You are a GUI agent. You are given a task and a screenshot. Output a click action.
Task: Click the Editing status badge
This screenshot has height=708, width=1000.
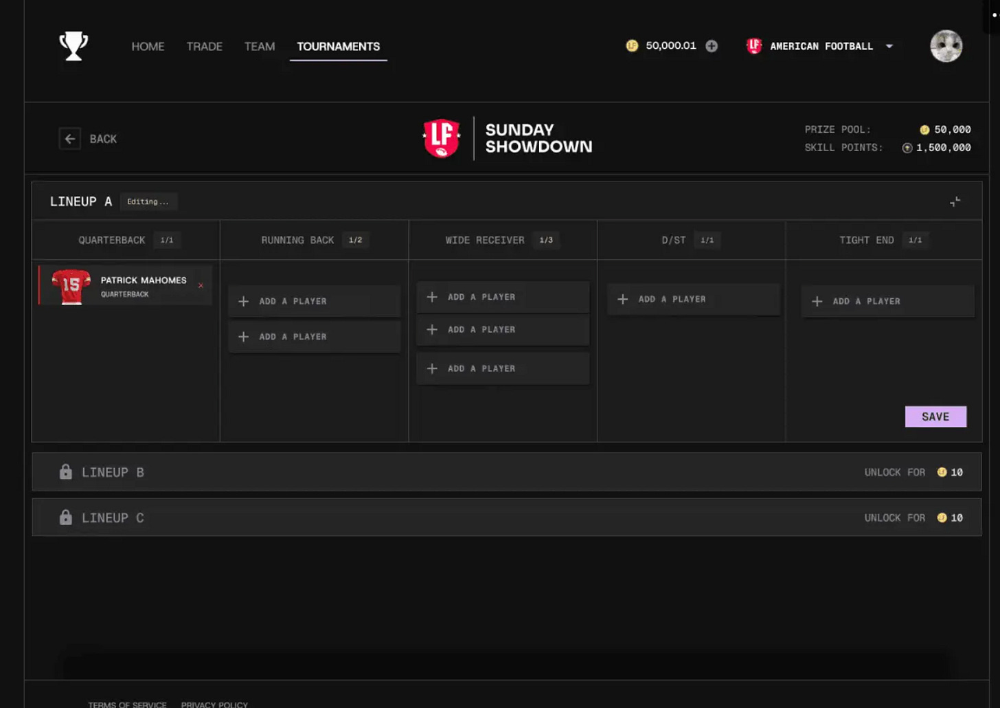[148, 201]
